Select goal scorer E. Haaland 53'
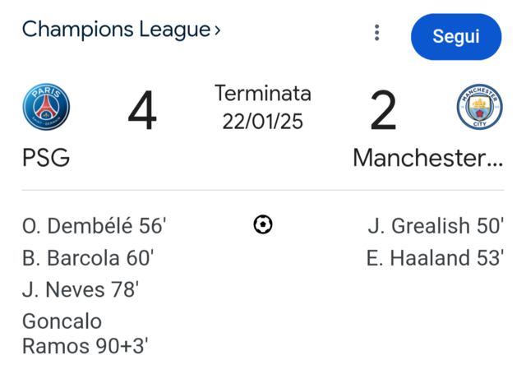Image resolution: width=526 pixels, height=374 pixels. (x=435, y=257)
